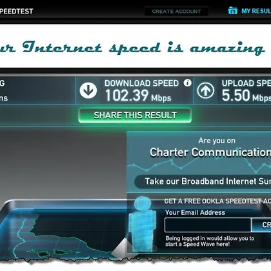271x271 pixels.
Task: Take the Broadband Internet Survey button
Action: click(x=203, y=181)
